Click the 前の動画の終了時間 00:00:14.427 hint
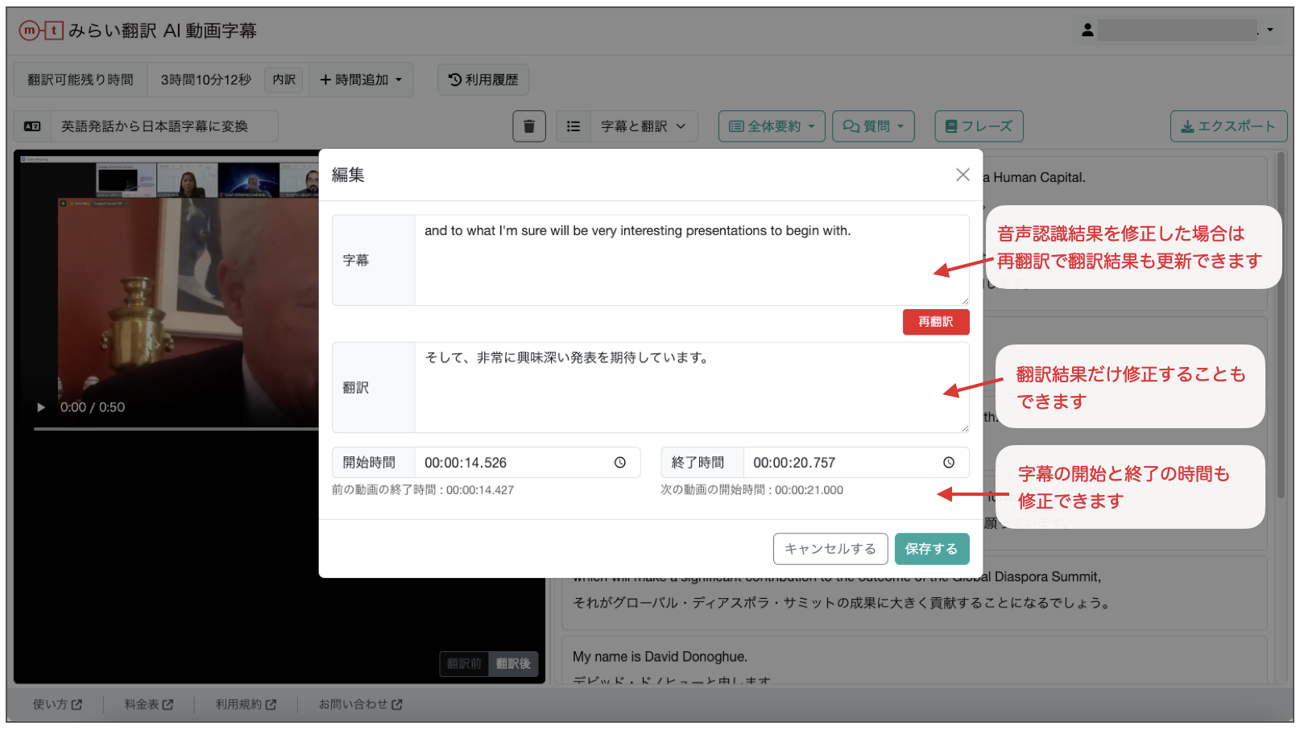 coord(423,490)
